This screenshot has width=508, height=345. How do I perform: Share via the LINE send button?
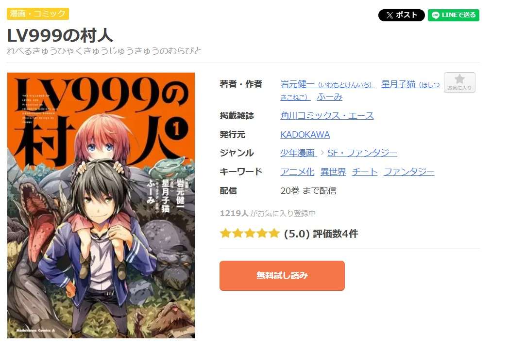click(x=453, y=15)
